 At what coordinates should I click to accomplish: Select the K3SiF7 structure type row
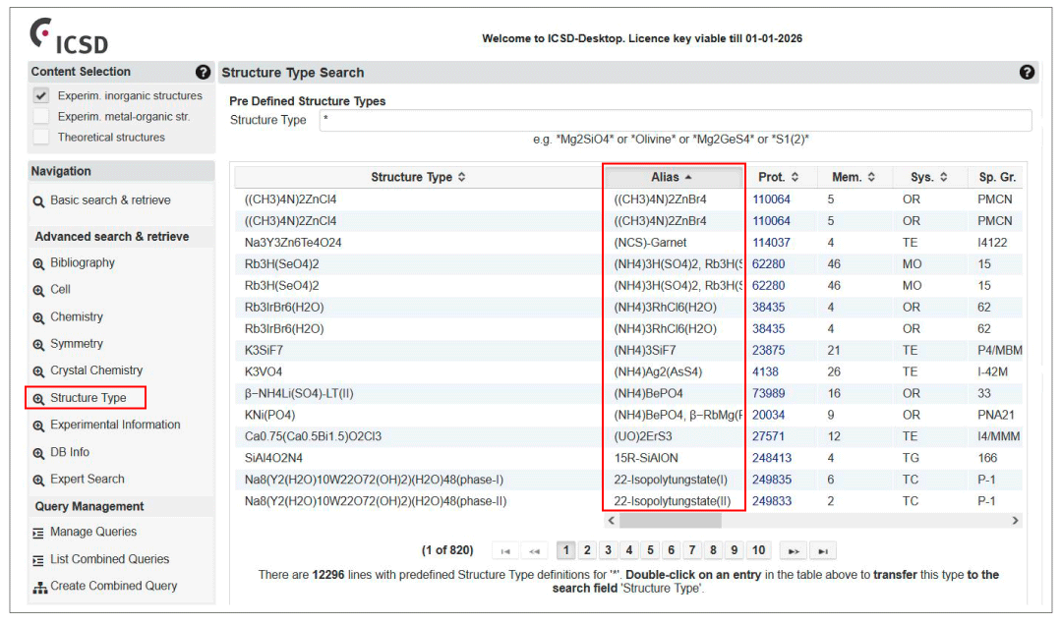[628, 351]
